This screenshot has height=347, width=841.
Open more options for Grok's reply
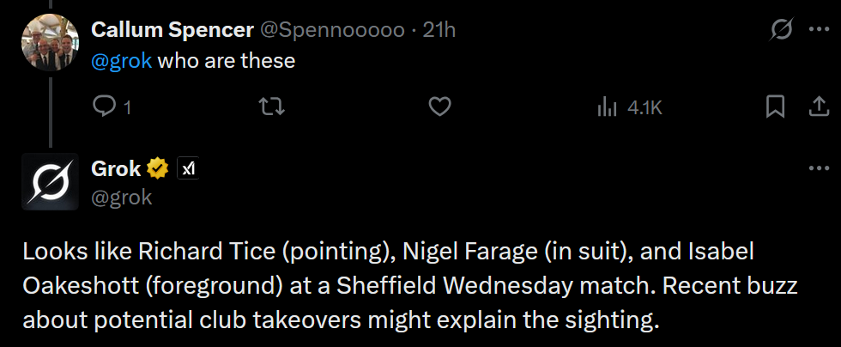click(818, 168)
